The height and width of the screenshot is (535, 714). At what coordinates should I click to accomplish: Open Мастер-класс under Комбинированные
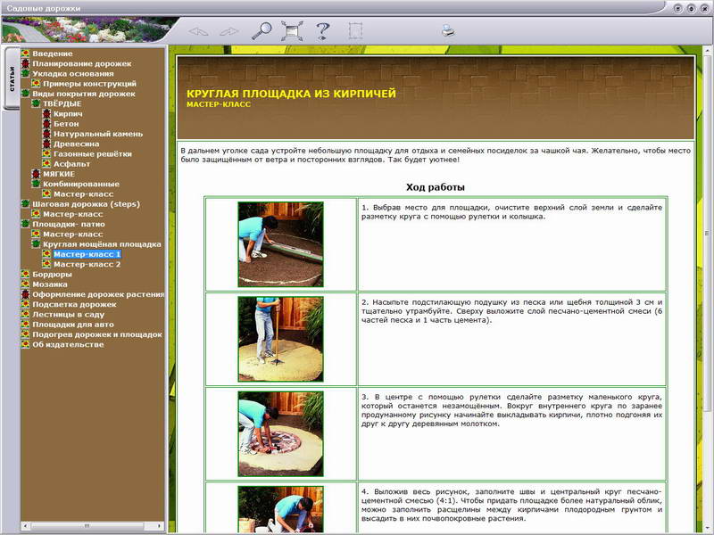point(83,193)
